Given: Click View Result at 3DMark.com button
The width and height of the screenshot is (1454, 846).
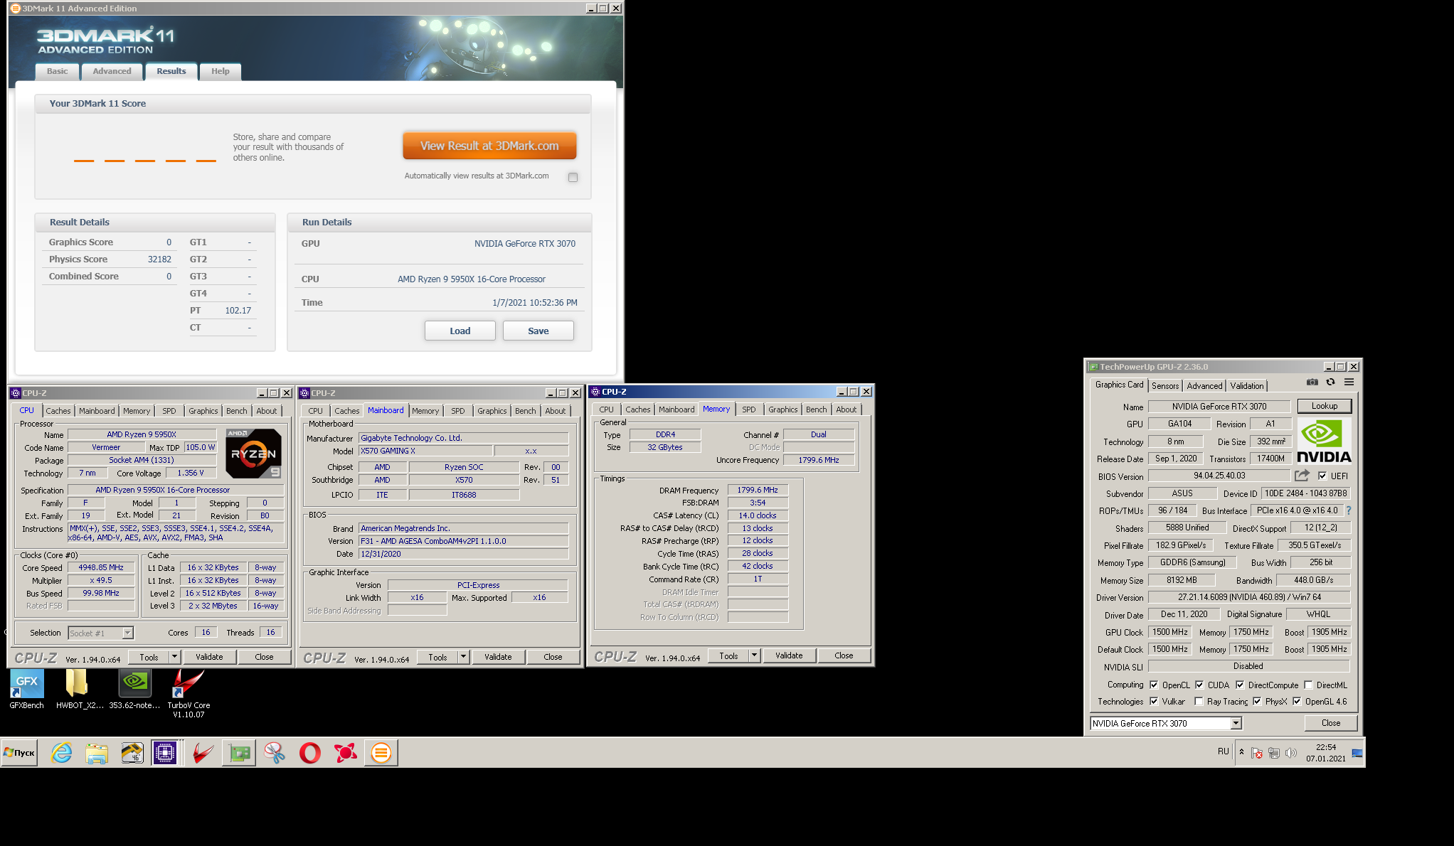Looking at the screenshot, I should [489, 146].
